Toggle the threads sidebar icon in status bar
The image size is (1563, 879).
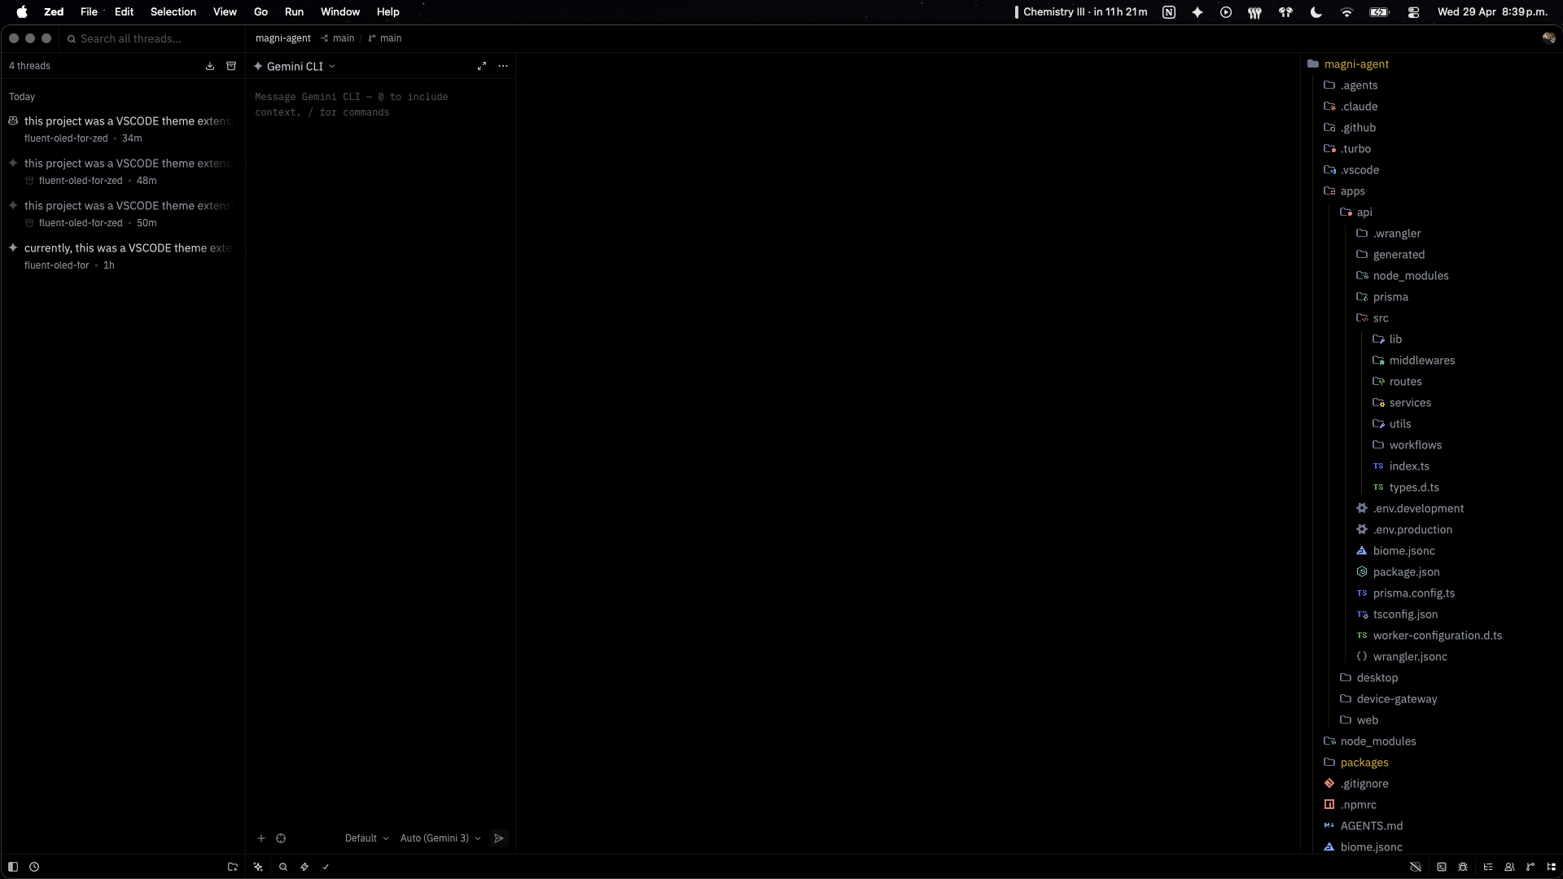pyautogui.click(x=13, y=867)
